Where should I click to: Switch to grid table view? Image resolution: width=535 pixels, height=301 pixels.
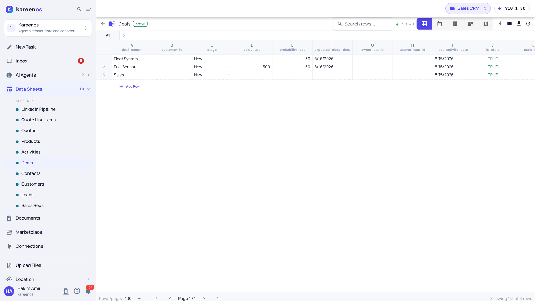pos(424,24)
